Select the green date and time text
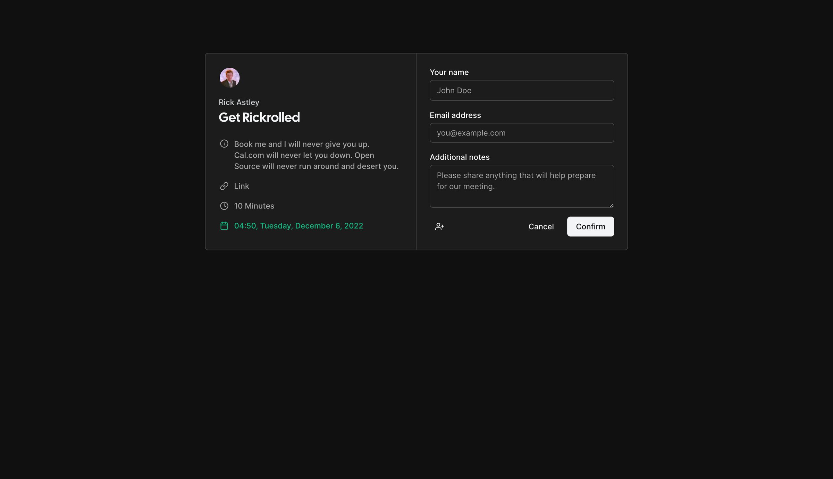This screenshot has height=479, width=833. [298, 226]
